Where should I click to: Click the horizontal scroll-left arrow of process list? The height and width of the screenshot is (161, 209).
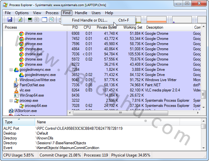70,113
